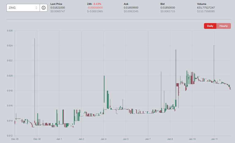Click the Dec 29 x-axis label

tap(15, 139)
